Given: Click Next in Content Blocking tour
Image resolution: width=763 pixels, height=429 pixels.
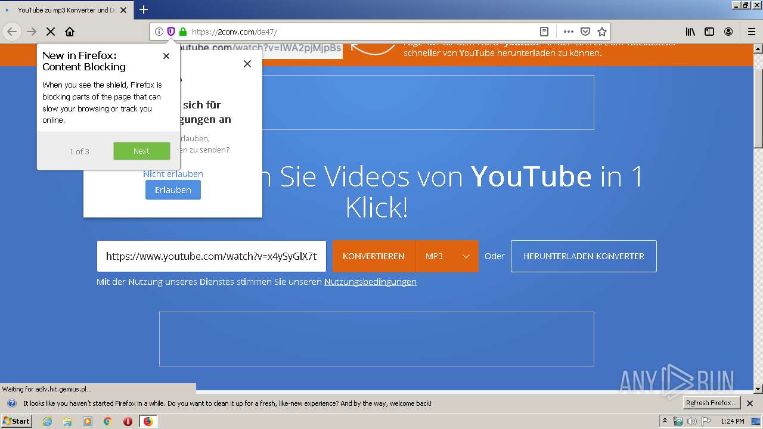Looking at the screenshot, I should coord(142,151).
